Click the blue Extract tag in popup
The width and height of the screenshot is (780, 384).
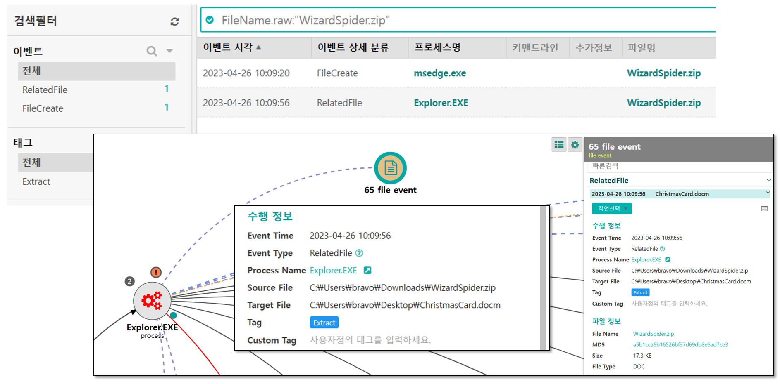click(x=324, y=323)
